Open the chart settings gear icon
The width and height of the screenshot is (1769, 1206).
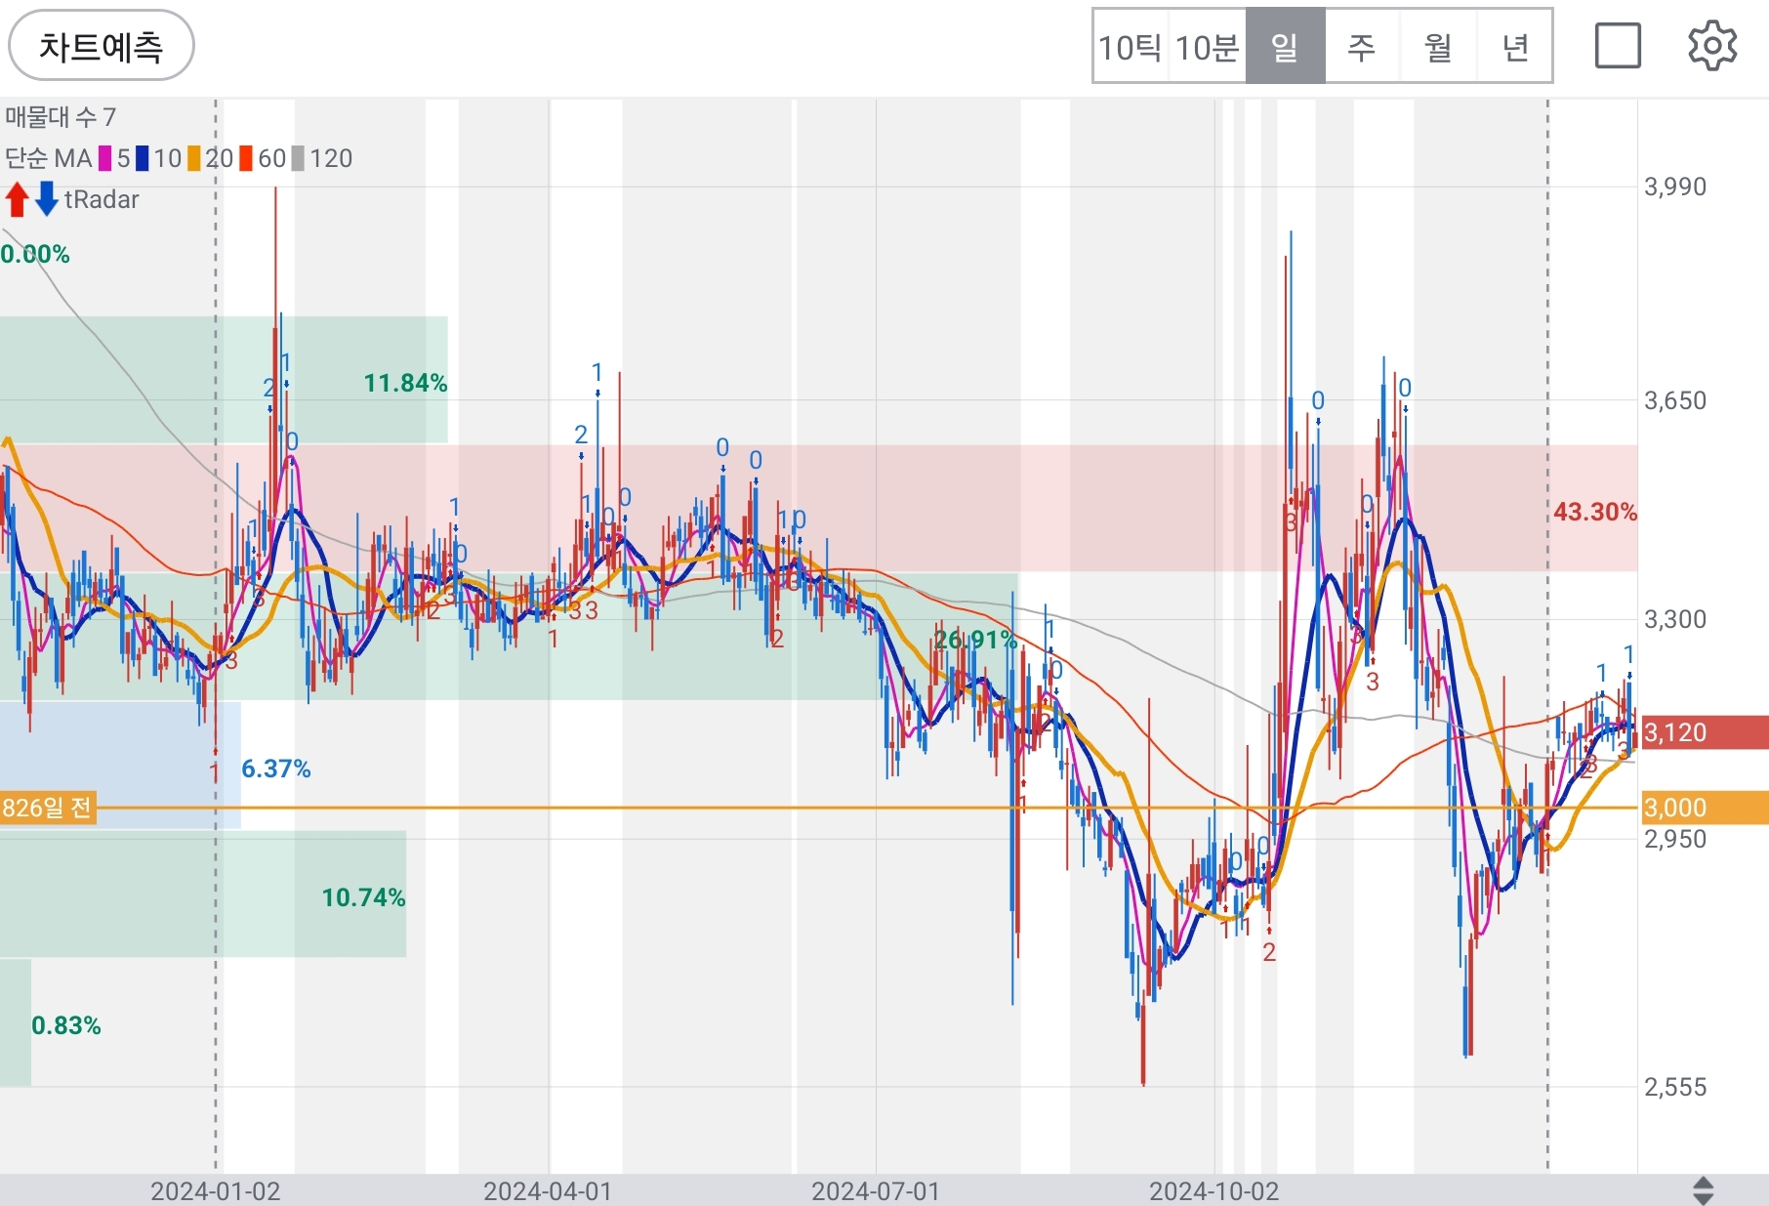point(1712,46)
